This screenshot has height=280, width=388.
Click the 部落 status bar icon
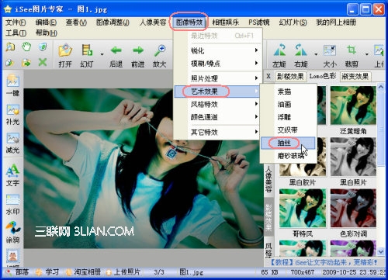pyautogui.click(x=9, y=272)
